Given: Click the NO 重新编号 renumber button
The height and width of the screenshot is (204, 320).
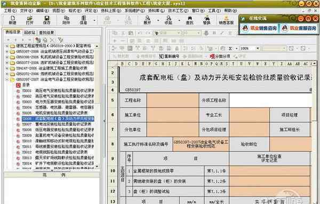Looking at the screenshot, I should pyautogui.click(x=169, y=56).
